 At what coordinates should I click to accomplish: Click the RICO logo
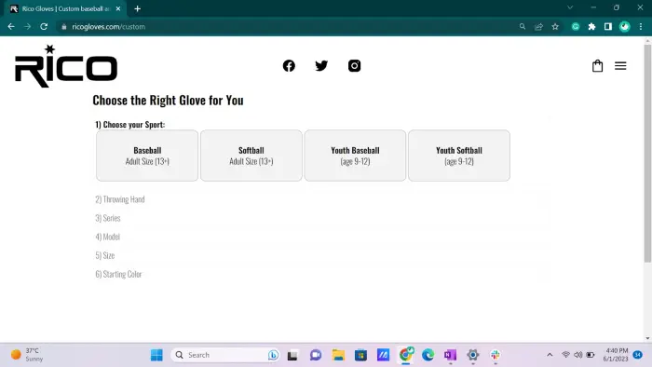(x=66, y=66)
